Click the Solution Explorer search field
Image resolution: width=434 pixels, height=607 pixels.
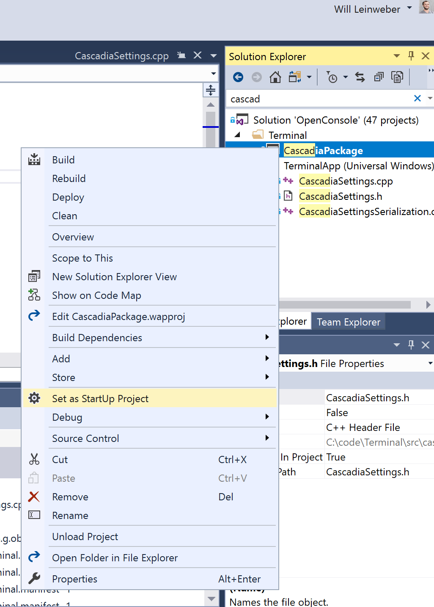(x=319, y=99)
